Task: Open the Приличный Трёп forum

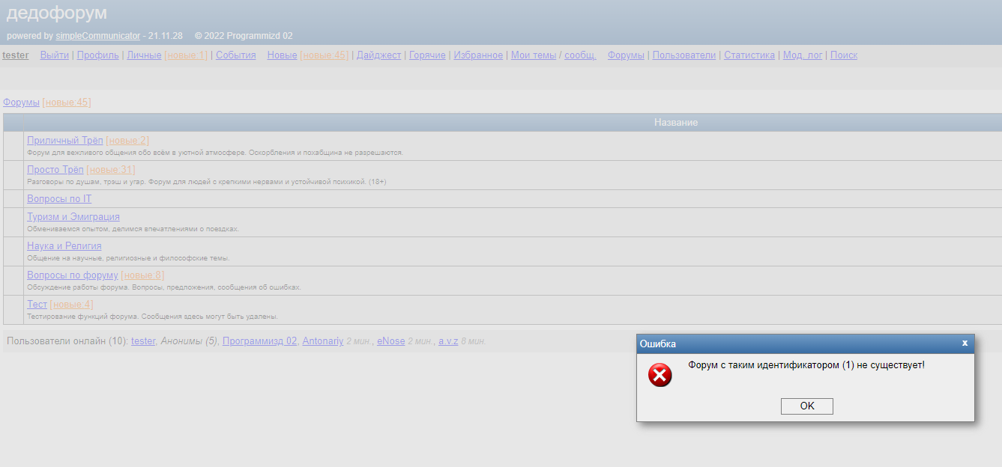Action: (x=64, y=140)
